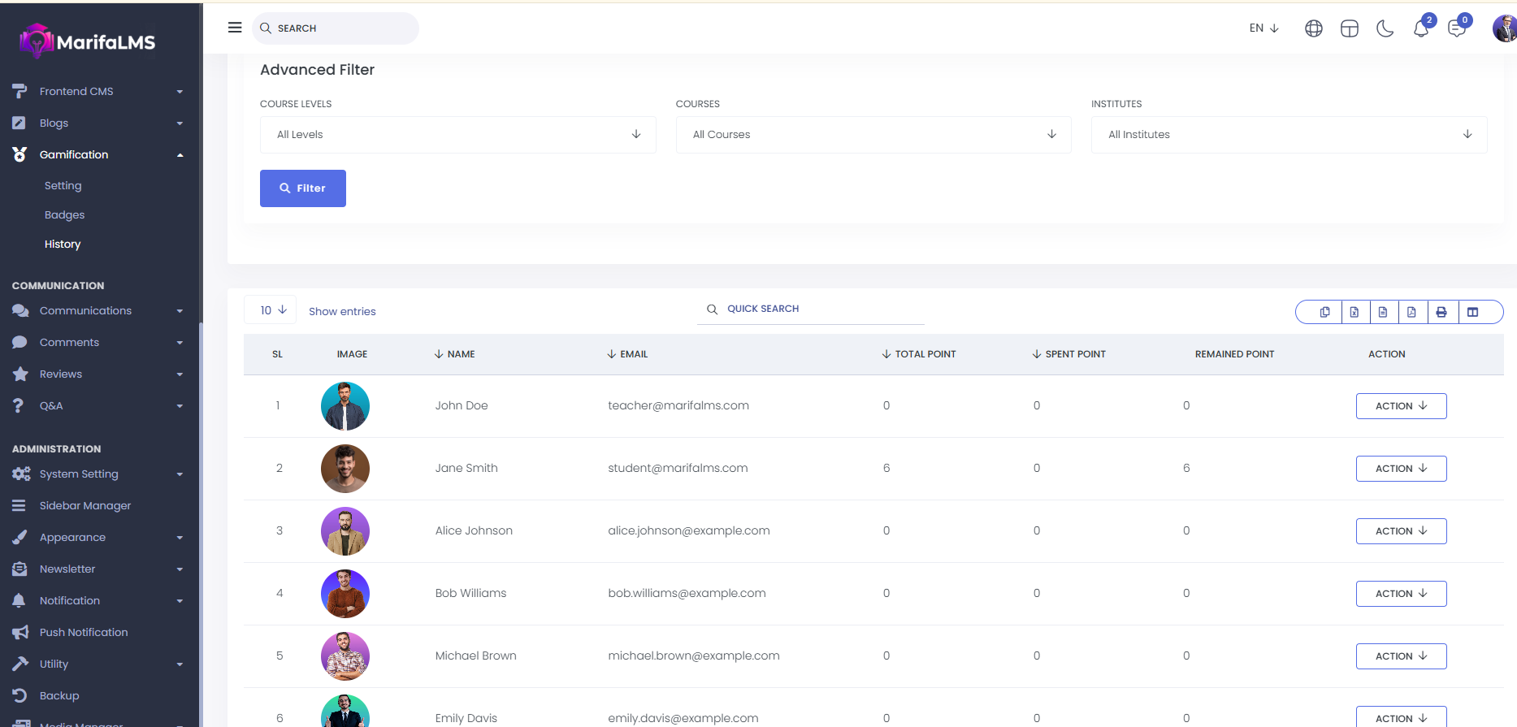This screenshot has height=727, width=1517.
Task: Click the globe website icon
Action: click(x=1313, y=29)
